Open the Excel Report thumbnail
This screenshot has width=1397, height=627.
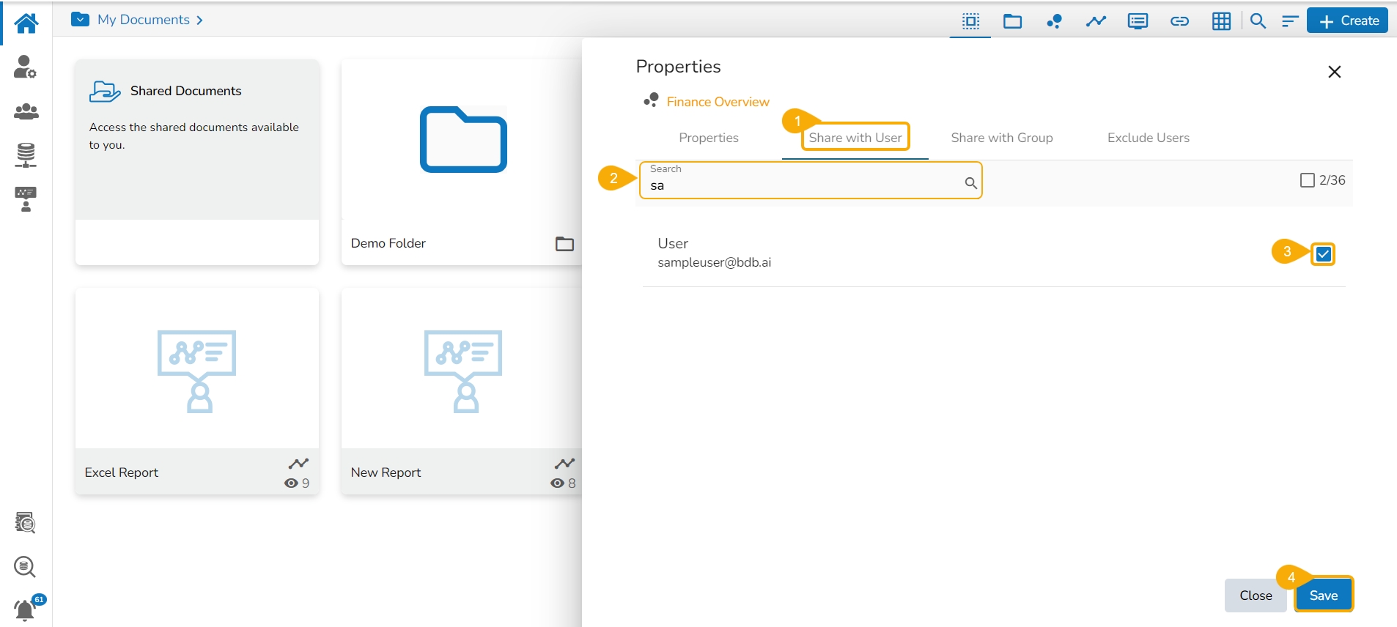197,371
